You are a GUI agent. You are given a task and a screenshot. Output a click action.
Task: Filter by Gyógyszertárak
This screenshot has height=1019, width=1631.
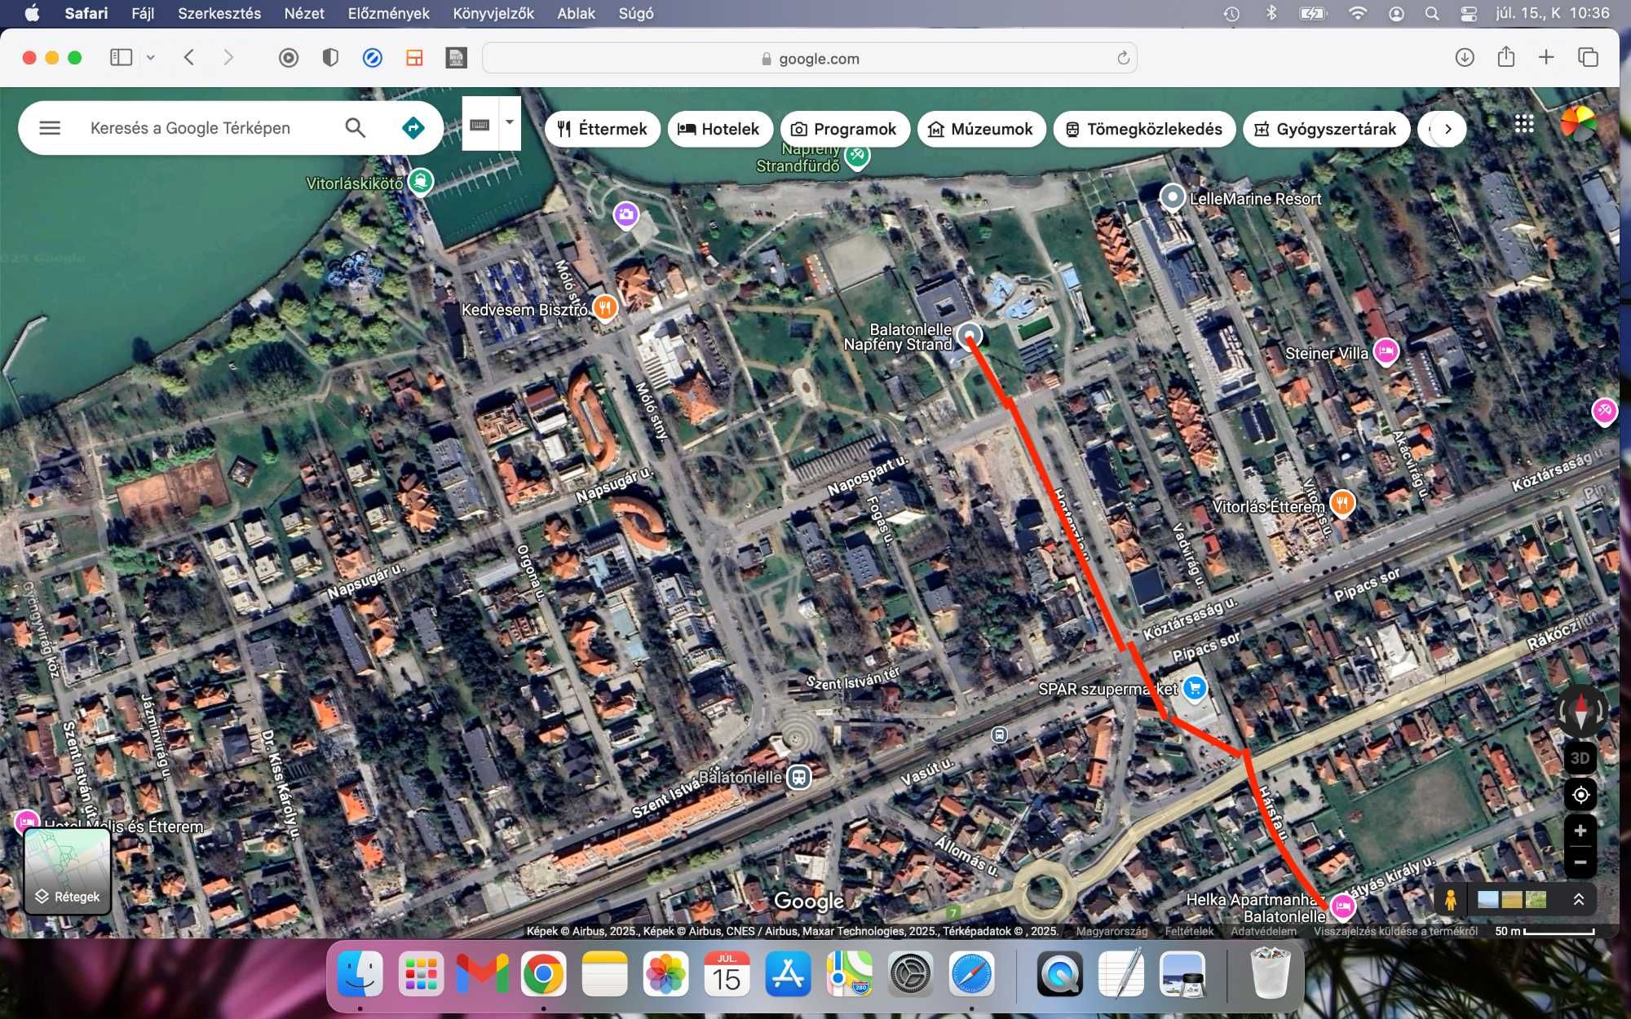pyautogui.click(x=1326, y=129)
